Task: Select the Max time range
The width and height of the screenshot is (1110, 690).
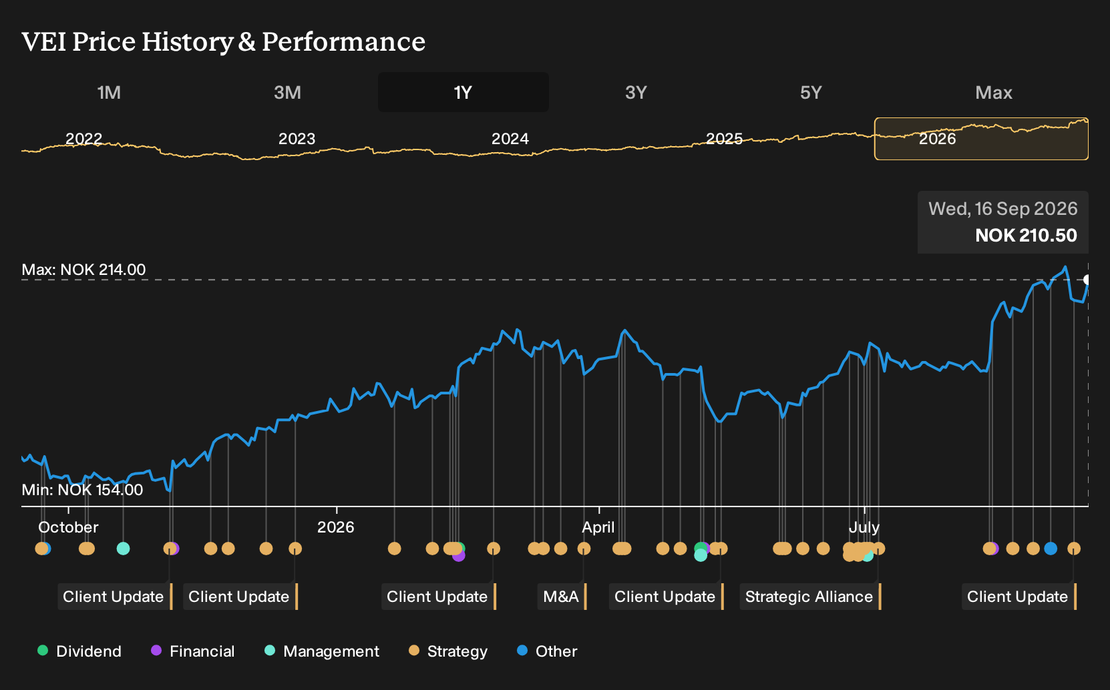Action: tap(994, 92)
